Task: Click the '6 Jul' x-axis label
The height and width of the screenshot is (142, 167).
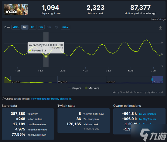Action: [131, 71]
